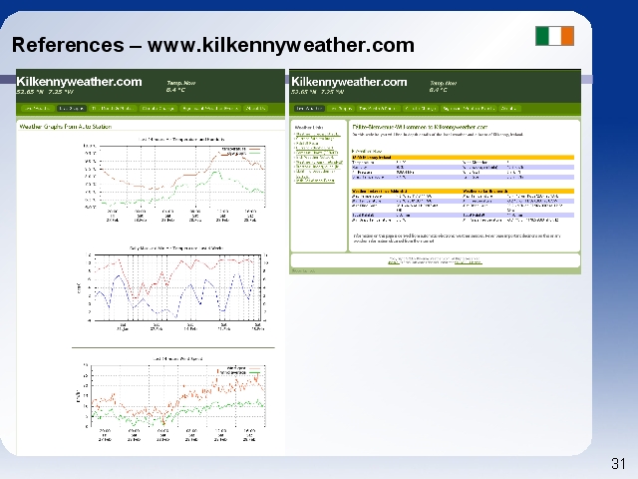
Task: Click the 'Weather Links' sidebar heading
Action: [x=308, y=127]
